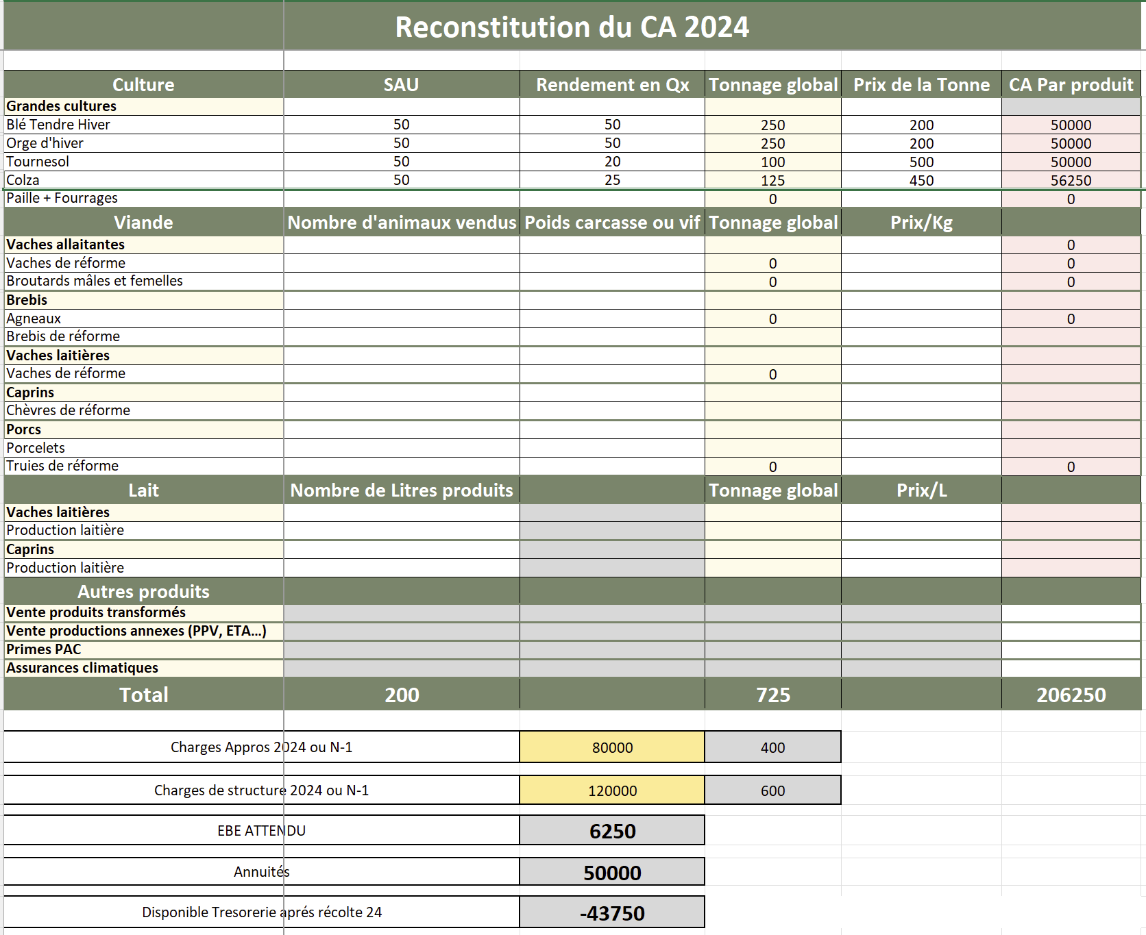Click Poids carcasse ou vif header
The height and width of the screenshot is (935, 1146).
[612, 222]
